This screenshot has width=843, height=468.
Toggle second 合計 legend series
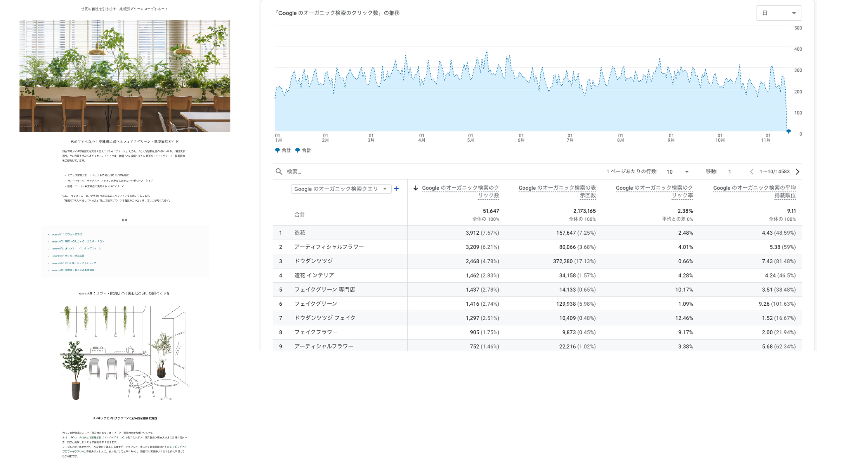click(x=303, y=150)
